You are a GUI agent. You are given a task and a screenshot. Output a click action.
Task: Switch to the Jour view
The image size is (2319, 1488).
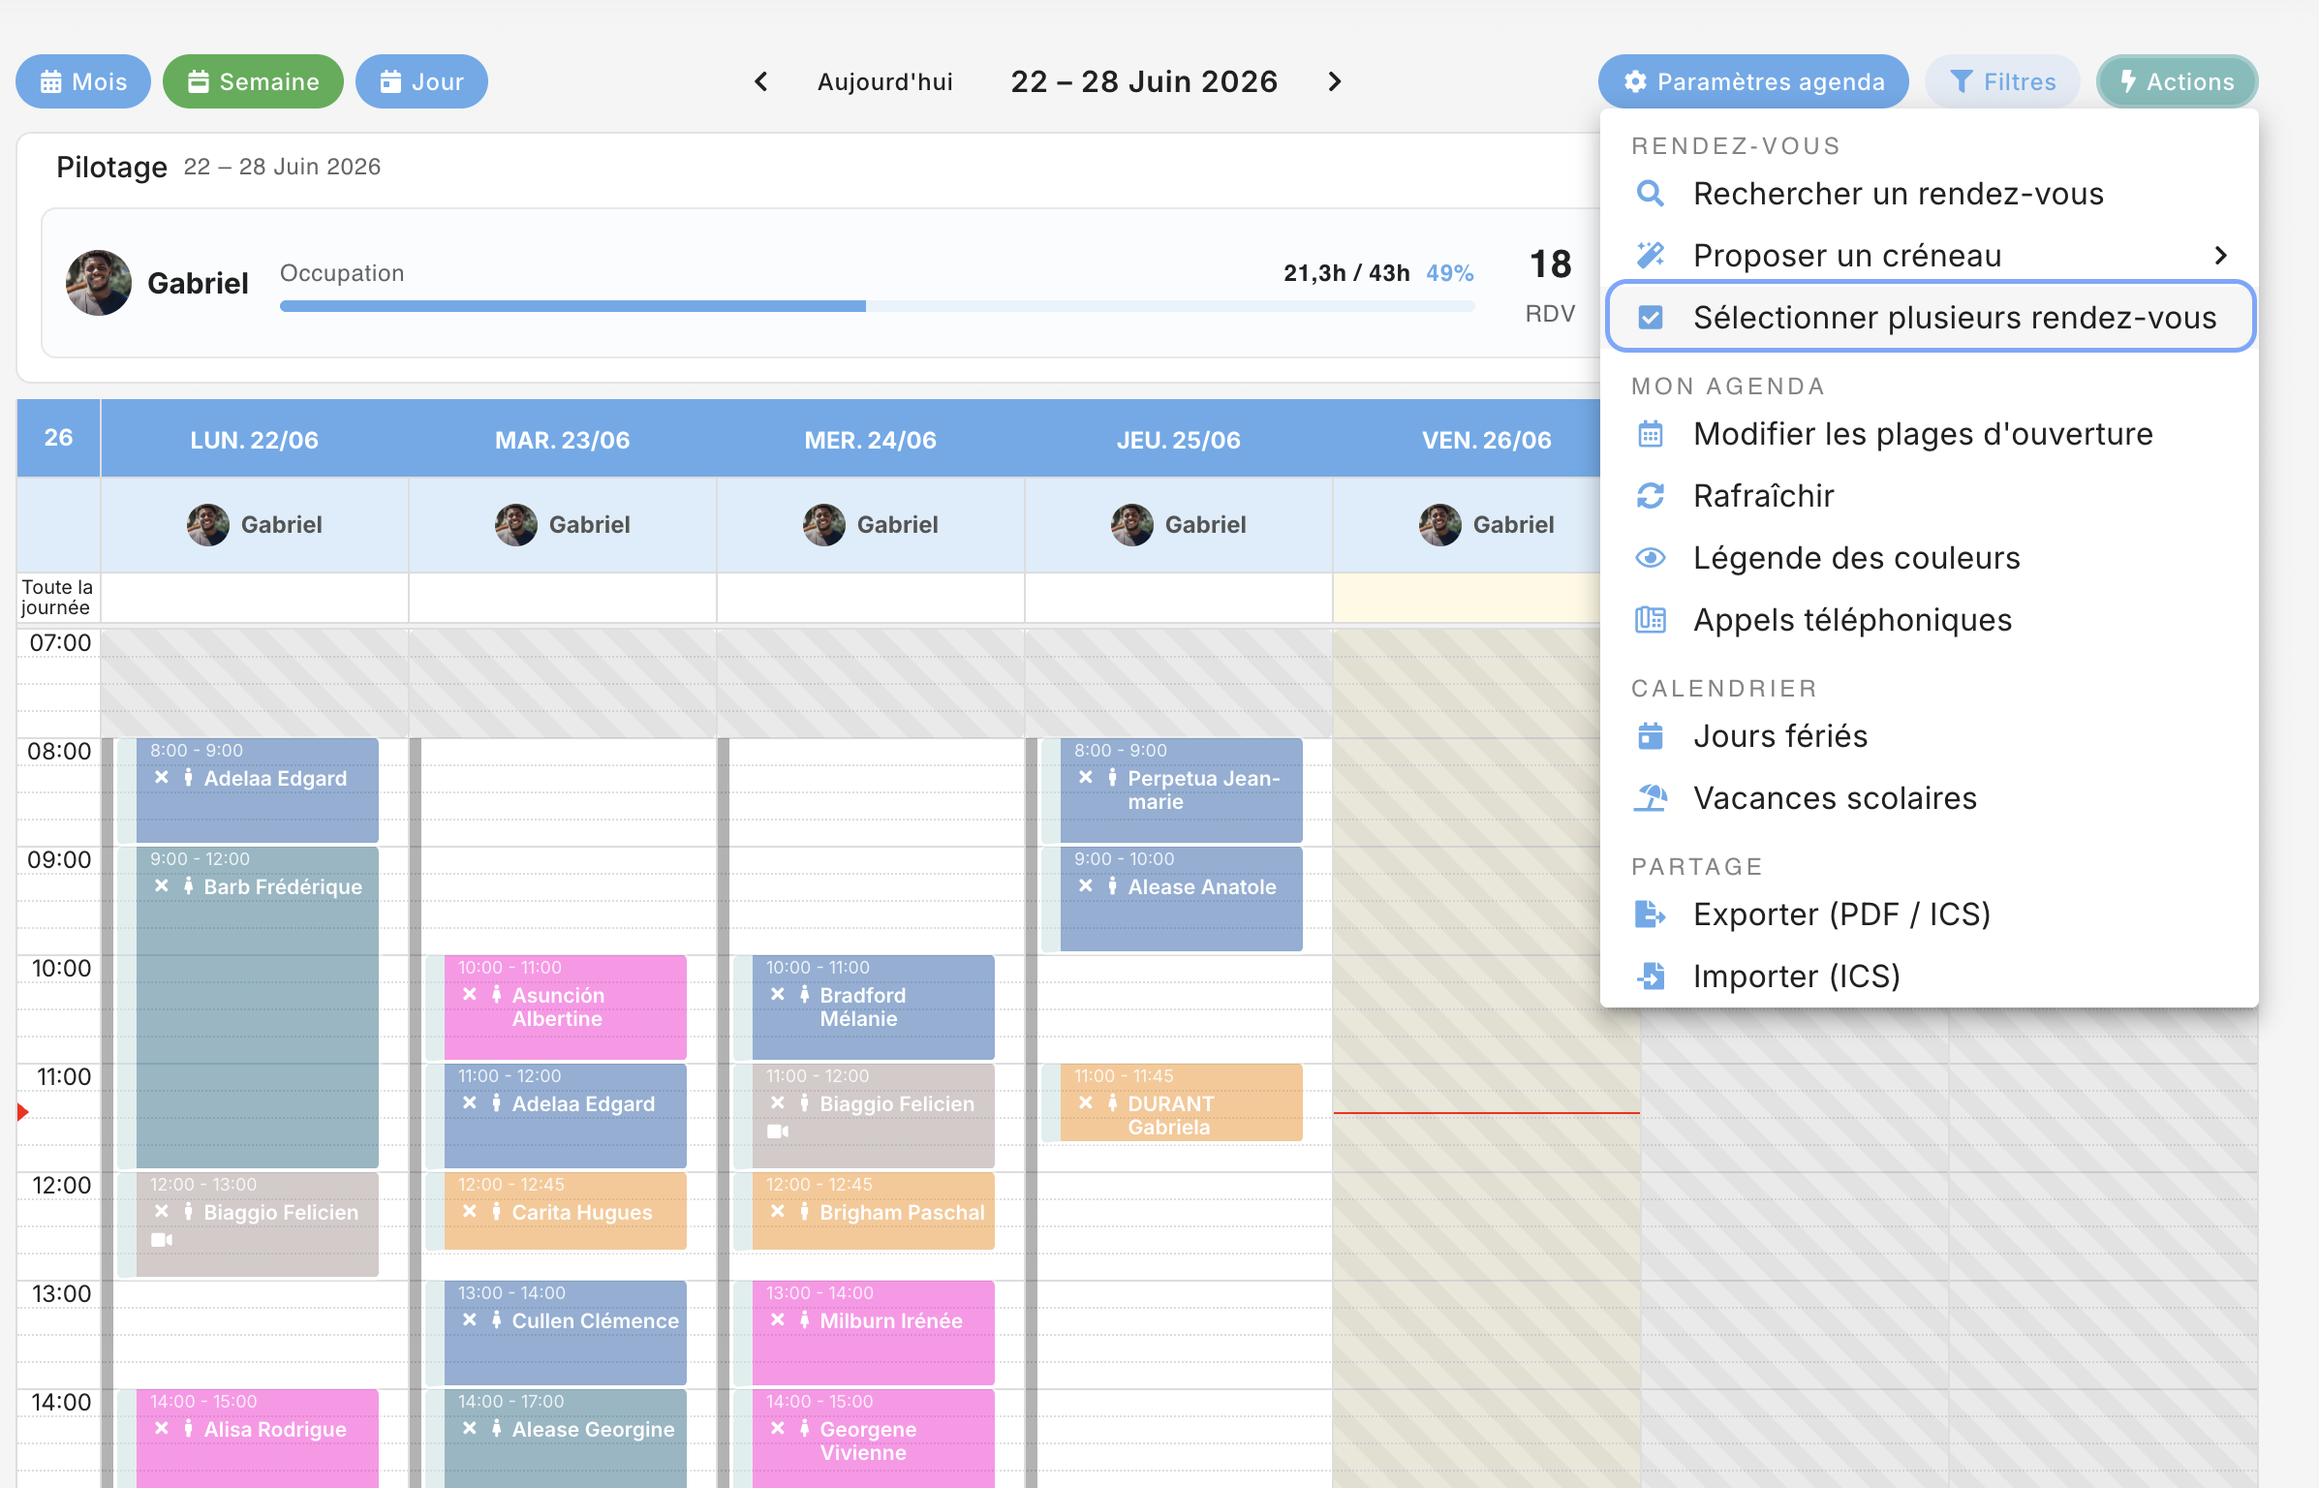pyautogui.click(x=421, y=81)
